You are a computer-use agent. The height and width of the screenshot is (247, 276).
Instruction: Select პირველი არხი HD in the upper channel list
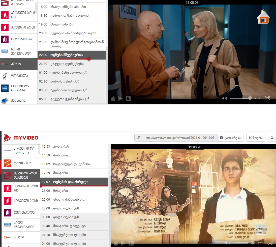tap(19, 15)
